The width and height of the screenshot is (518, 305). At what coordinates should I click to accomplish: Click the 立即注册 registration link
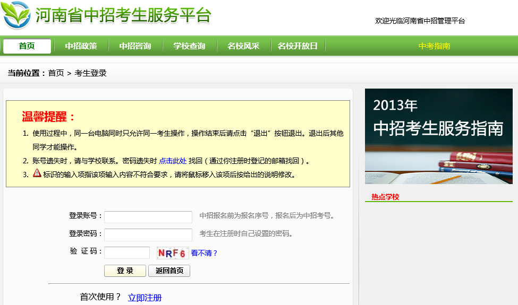pyautogui.click(x=145, y=298)
